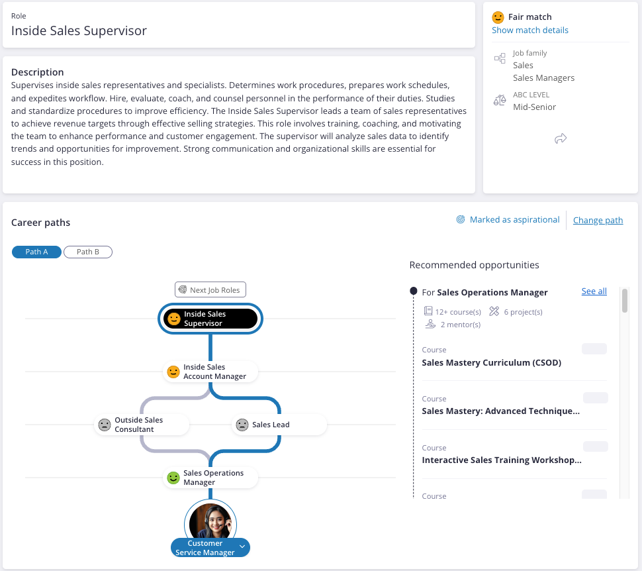
Task: Click Sales Operations Manager green smiley
Action: [173, 478]
